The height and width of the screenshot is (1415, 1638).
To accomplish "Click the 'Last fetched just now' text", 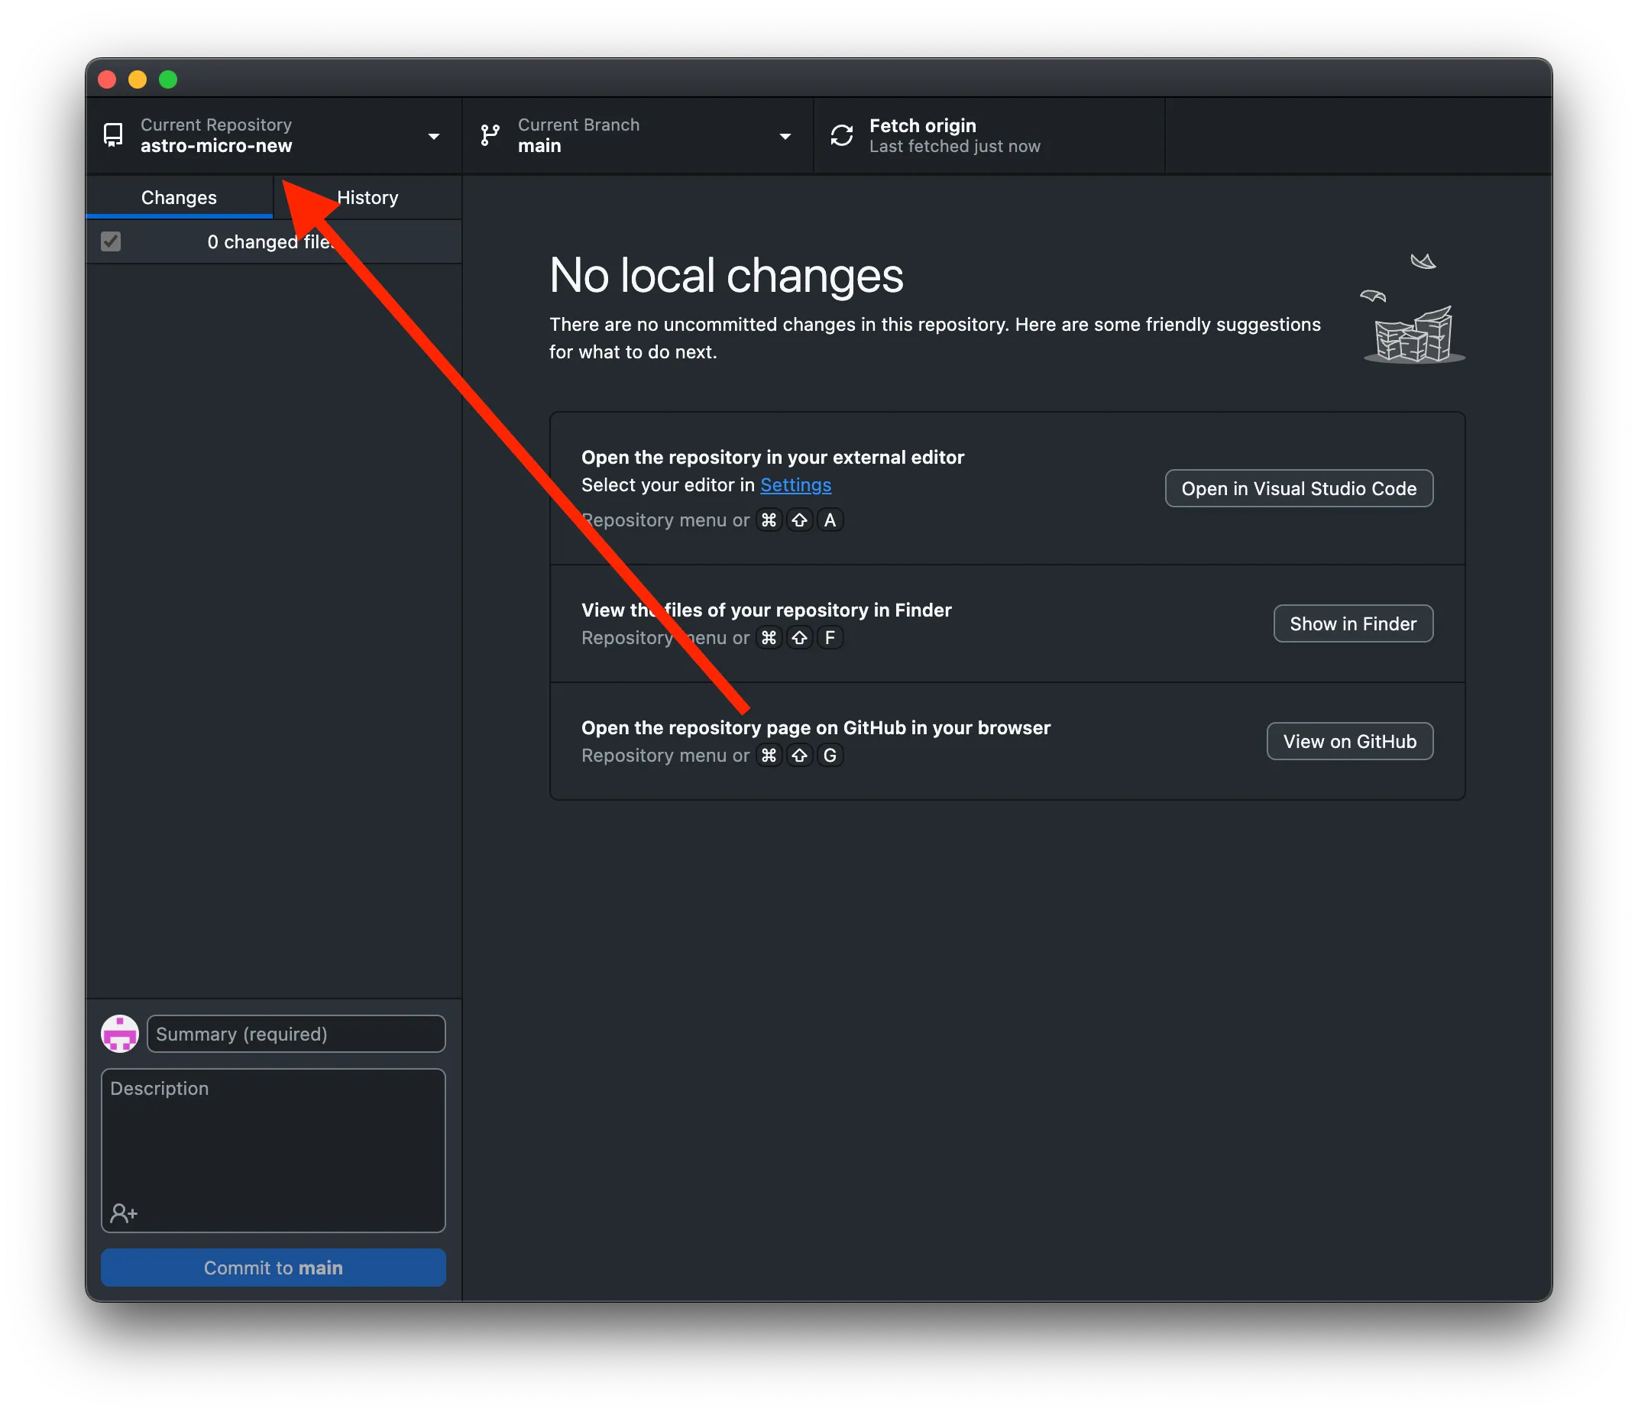I will (x=955, y=146).
